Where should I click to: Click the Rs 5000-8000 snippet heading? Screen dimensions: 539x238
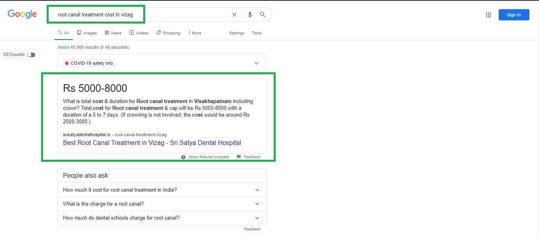point(95,88)
